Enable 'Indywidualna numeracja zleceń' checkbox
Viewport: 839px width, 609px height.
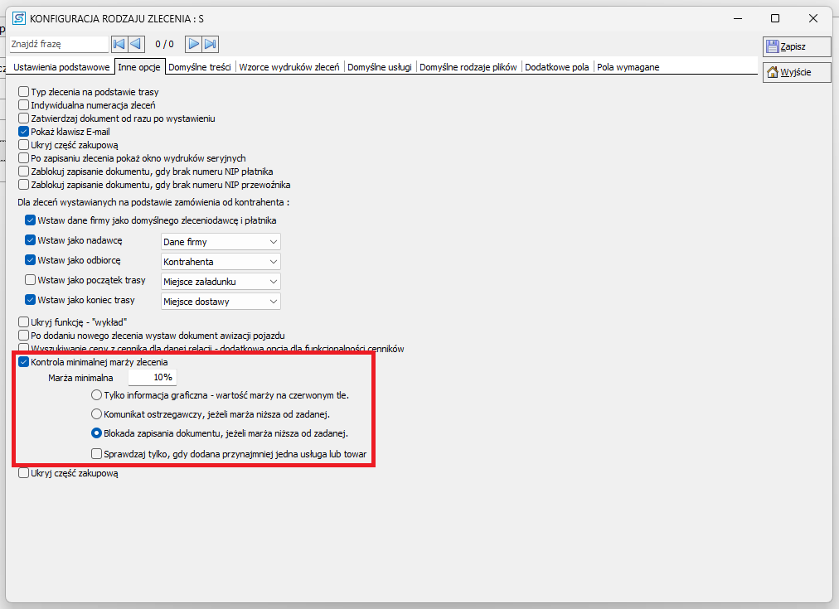click(x=24, y=105)
